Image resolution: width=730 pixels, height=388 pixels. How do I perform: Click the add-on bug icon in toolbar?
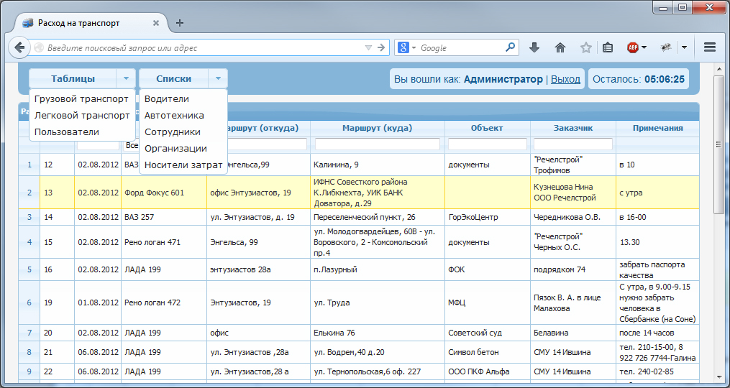point(666,47)
